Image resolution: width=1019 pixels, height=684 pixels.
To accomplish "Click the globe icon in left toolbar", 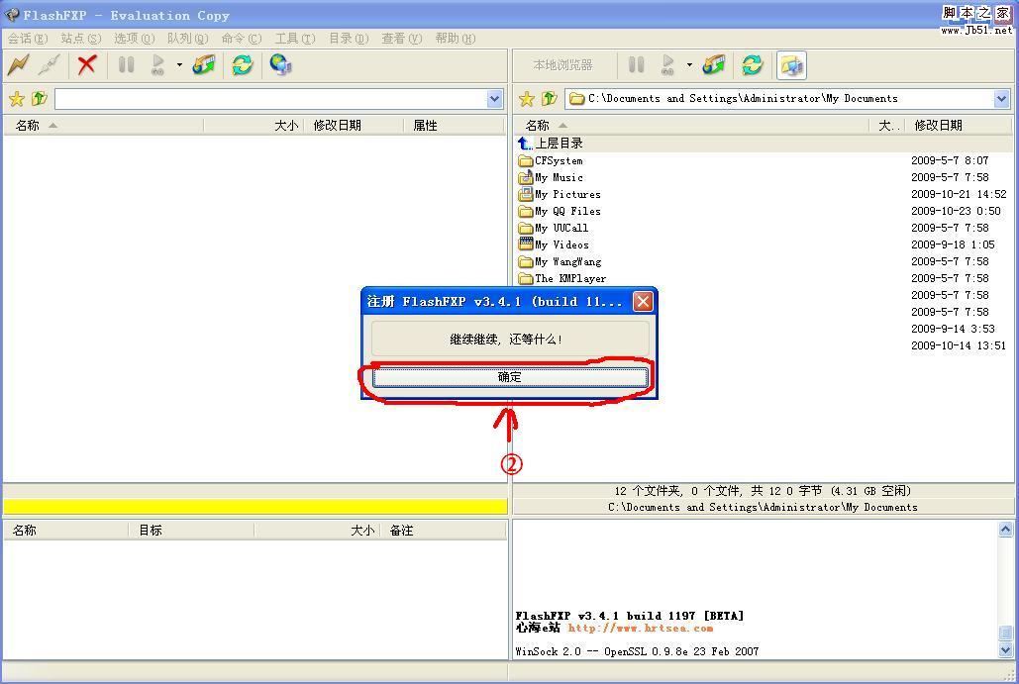I will coord(280,65).
